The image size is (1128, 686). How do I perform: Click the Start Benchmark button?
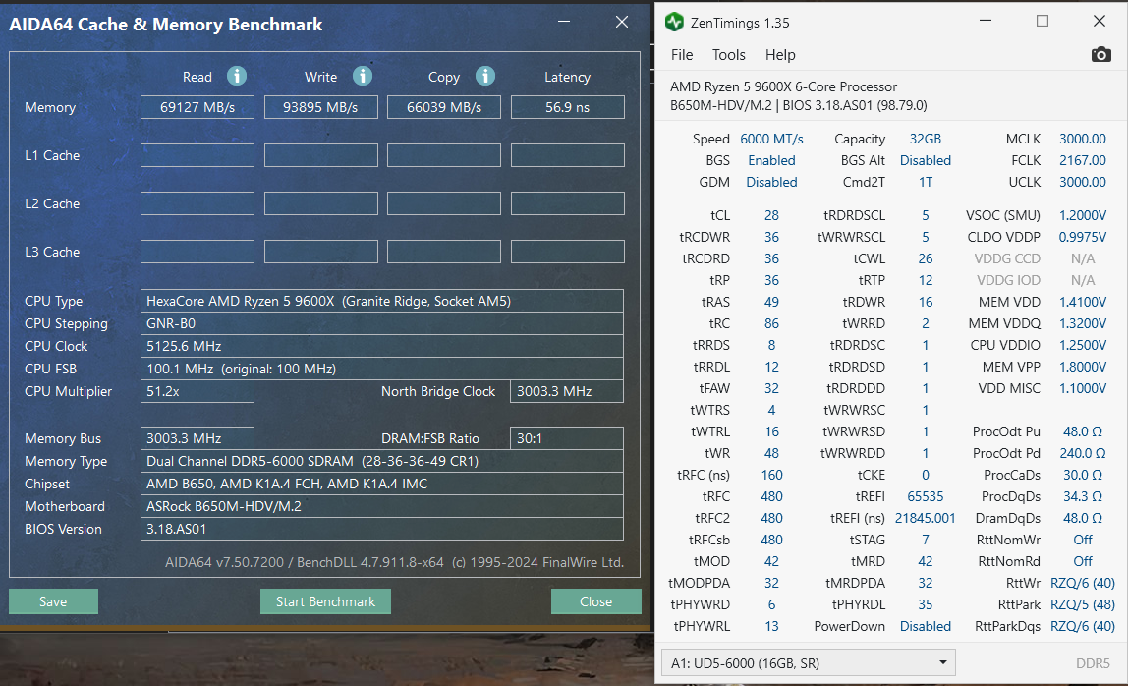[x=325, y=601]
